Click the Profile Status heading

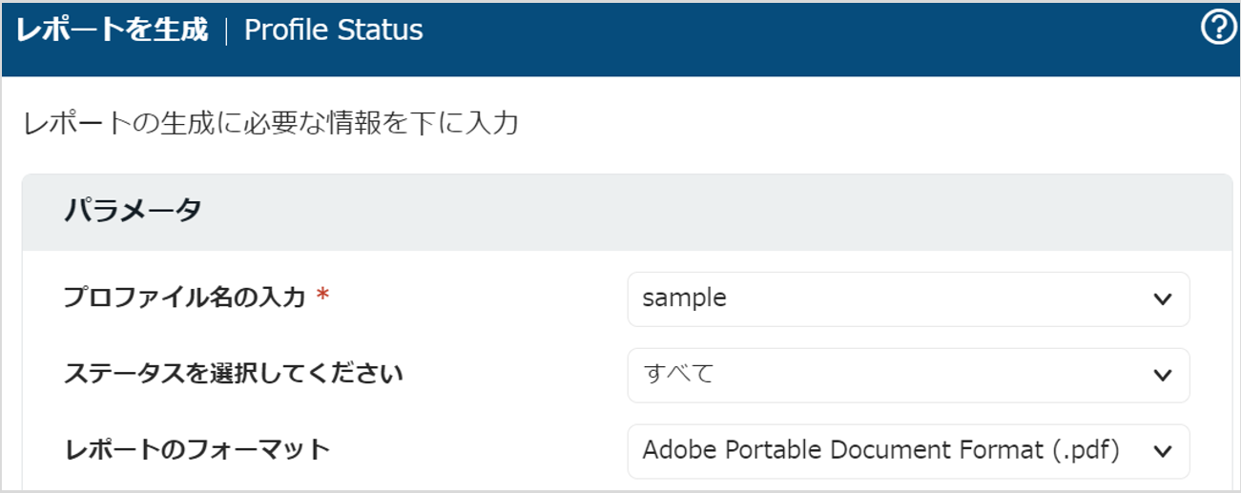333,31
